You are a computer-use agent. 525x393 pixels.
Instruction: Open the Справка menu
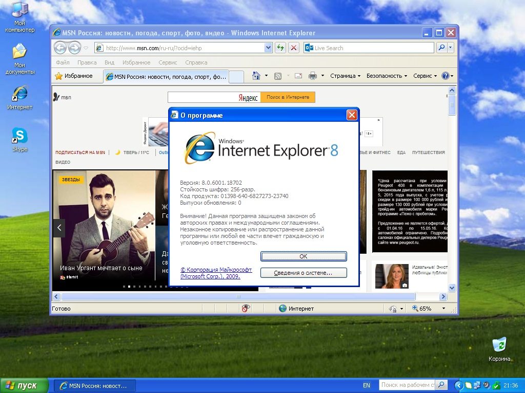(196, 62)
